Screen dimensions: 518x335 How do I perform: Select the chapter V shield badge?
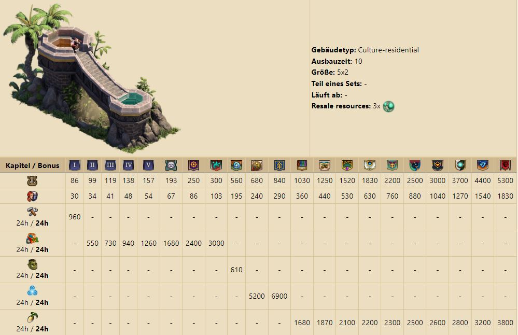[x=148, y=165]
